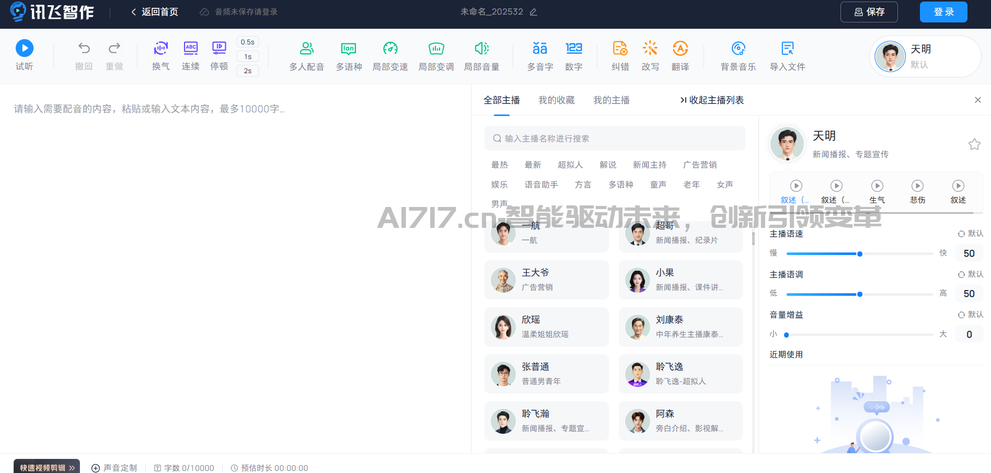This screenshot has width=991, height=473.
Task: Filter anchors by 新闻主持
Action: tap(649, 165)
